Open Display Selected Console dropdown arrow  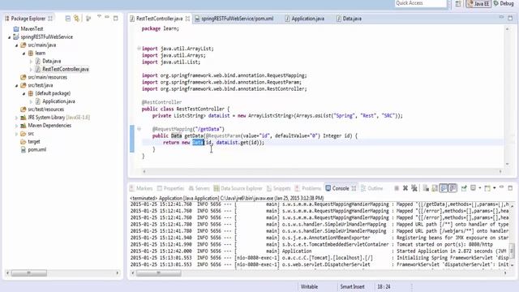point(479,188)
